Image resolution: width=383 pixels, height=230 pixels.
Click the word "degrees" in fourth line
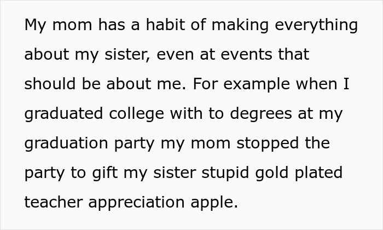click(x=261, y=114)
